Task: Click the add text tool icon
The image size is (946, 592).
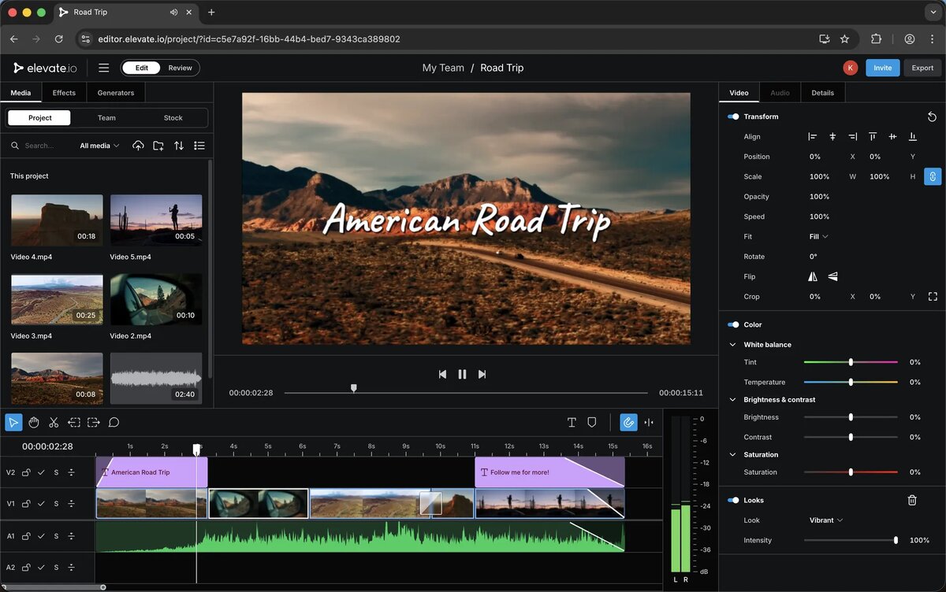Action: (572, 423)
